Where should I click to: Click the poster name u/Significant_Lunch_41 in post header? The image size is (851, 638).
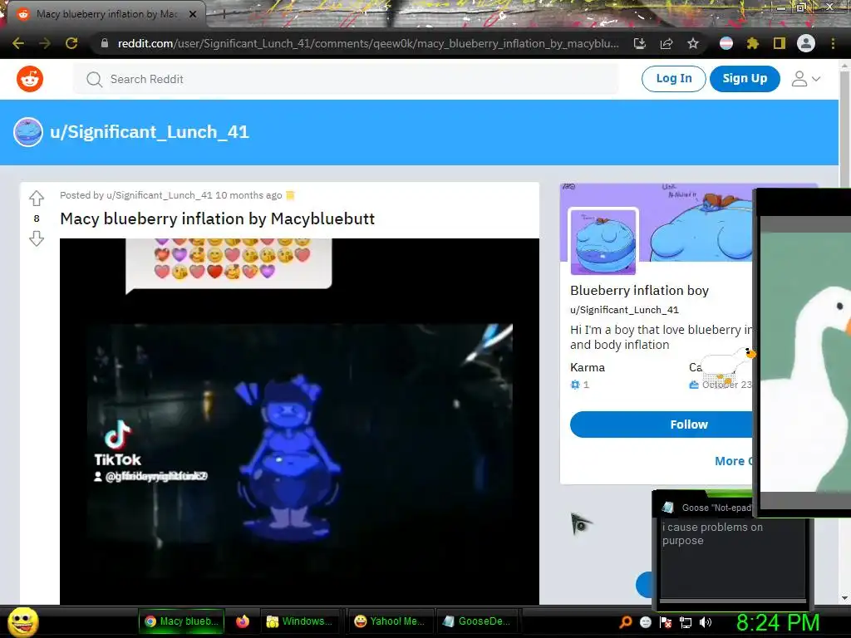click(x=159, y=195)
